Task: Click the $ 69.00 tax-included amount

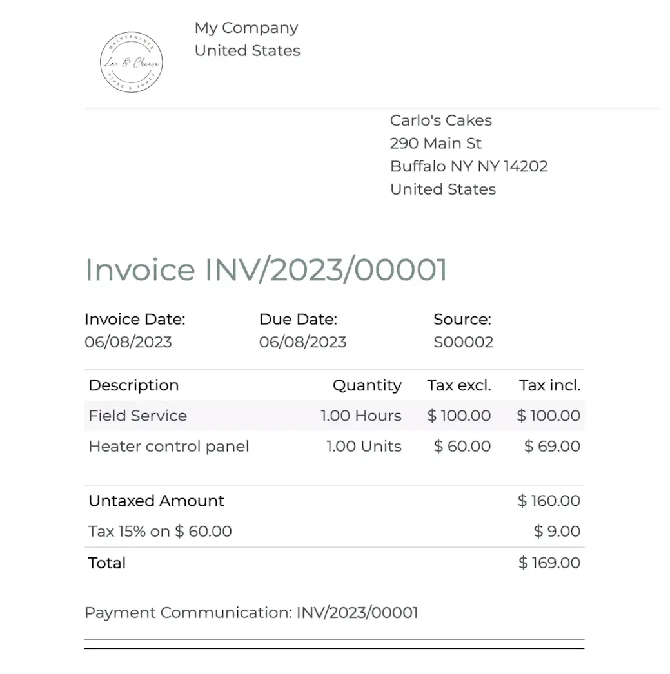Action: [551, 446]
